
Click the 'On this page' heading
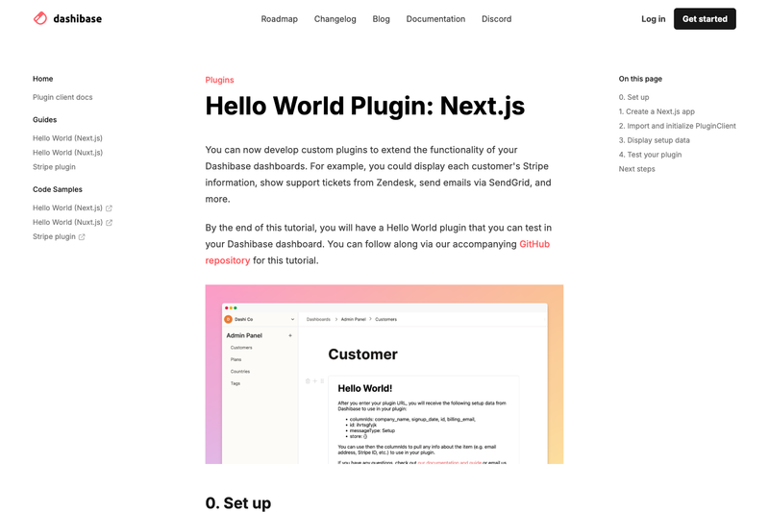(x=640, y=79)
